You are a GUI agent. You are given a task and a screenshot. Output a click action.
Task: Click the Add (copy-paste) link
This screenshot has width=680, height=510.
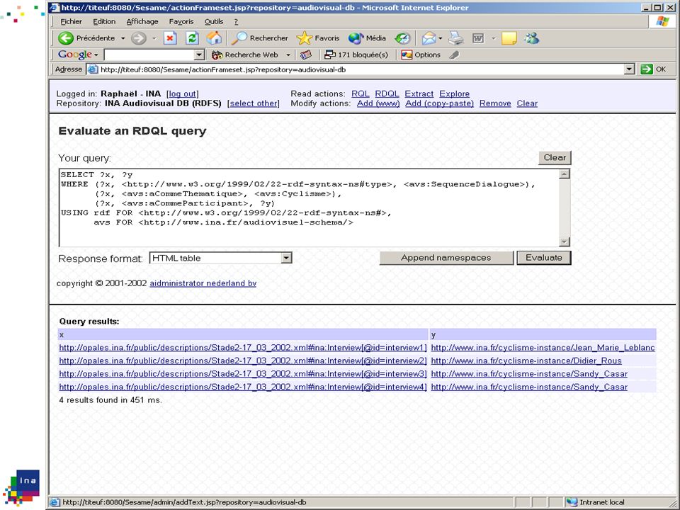[x=439, y=103]
